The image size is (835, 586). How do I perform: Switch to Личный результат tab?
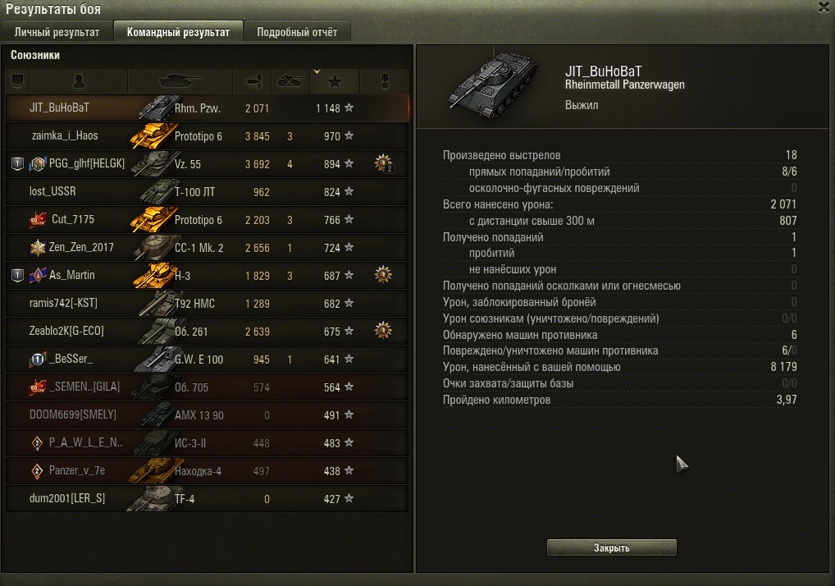pyautogui.click(x=57, y=32)
